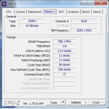This screenshot has height=109, width=109.
Task: Click the Command Rate 1T field
Action: [65, 74]
